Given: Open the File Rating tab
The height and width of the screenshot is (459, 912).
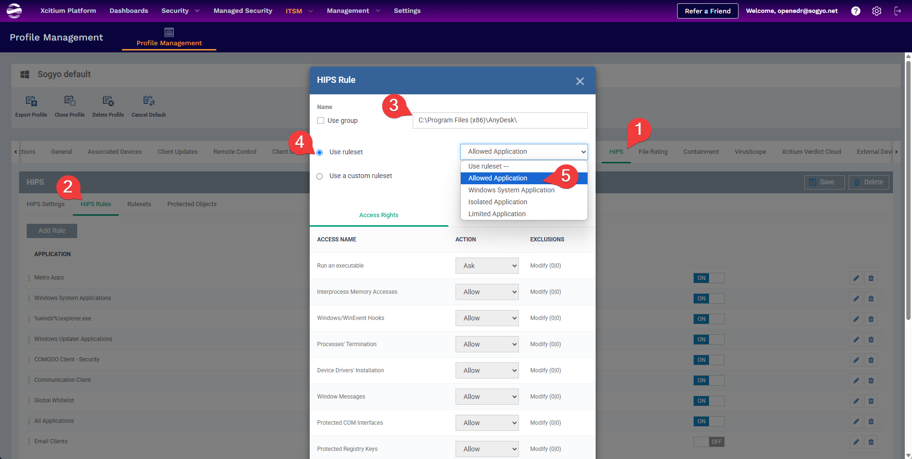Looking at the screenshot, I should click(x=653, y=152).
